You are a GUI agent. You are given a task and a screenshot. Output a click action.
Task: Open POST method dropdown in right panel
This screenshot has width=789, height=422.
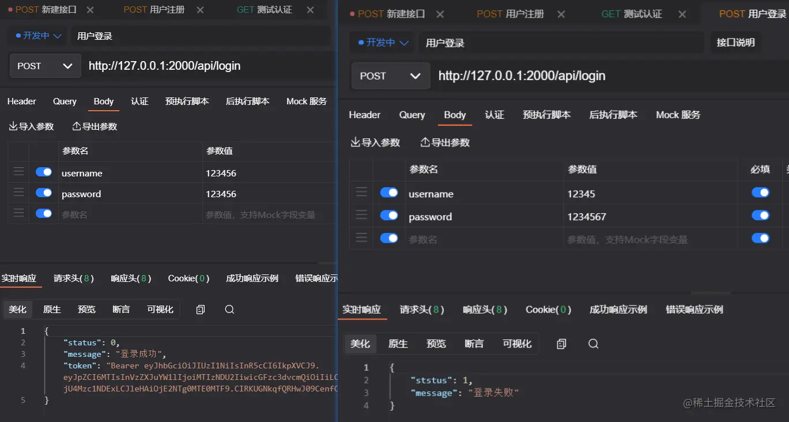[x=391, y=76]
